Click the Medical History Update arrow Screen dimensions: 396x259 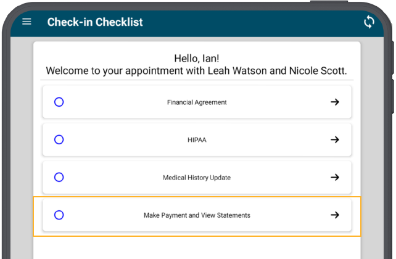click(335, 177)
